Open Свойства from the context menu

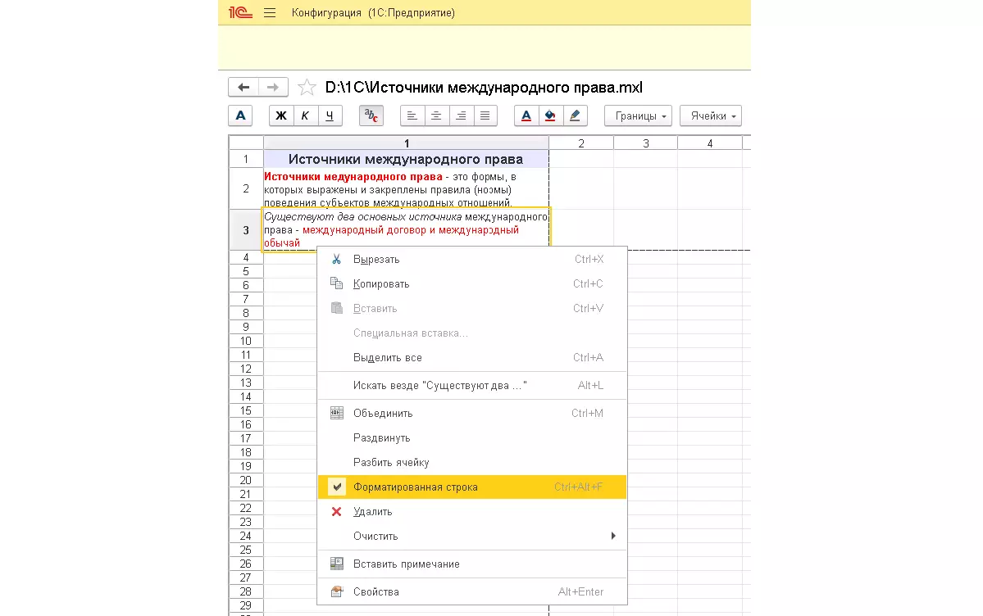point(472,591)
